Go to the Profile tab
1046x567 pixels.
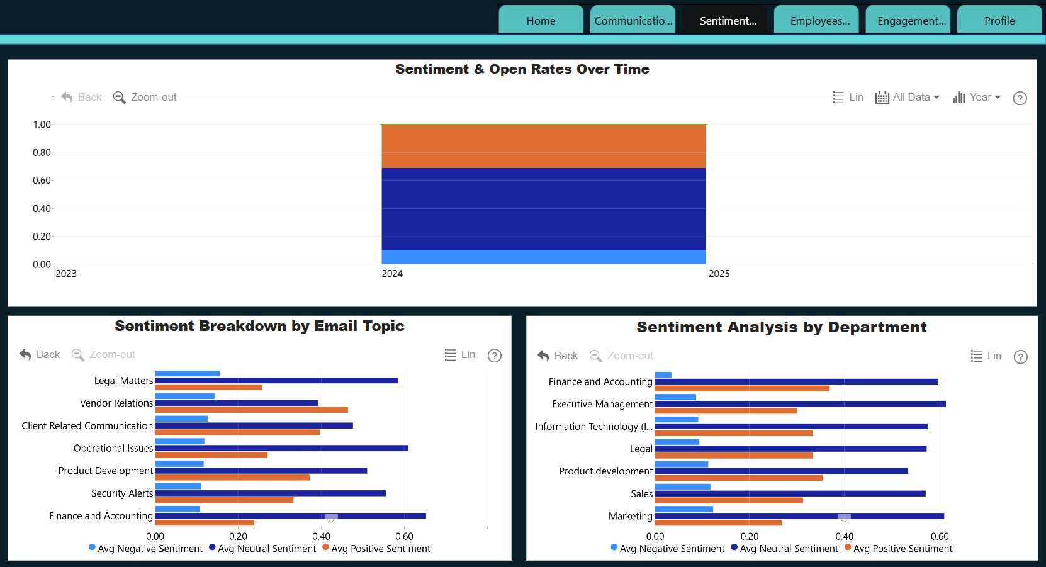click(999, 20)
